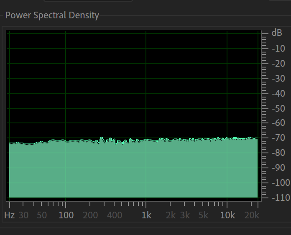The height and width of the screenshot is (235, 291).
Task: Click the 10k frequency axis label
Action: point(227,215)
